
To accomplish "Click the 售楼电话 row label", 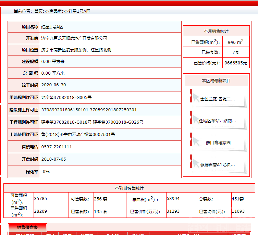I will click(x=30, y=147).
